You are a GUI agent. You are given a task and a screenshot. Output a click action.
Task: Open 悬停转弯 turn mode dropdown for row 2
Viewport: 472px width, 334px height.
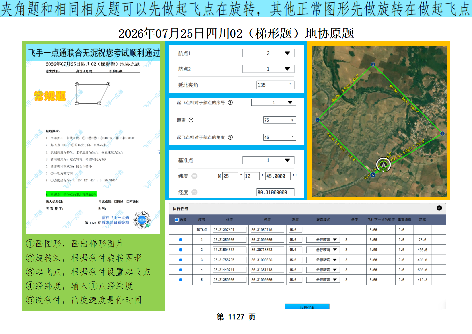323,250
